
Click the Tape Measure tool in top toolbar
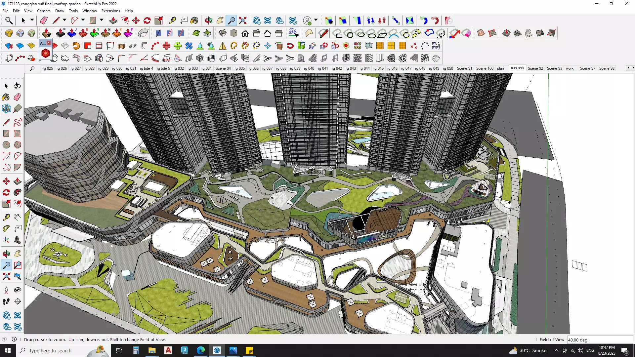click(x=172, y=20)
